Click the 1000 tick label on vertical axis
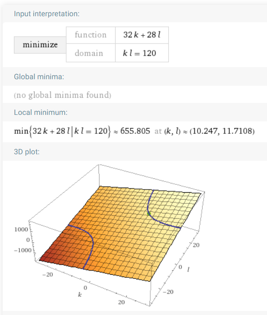 click(21, 229)
